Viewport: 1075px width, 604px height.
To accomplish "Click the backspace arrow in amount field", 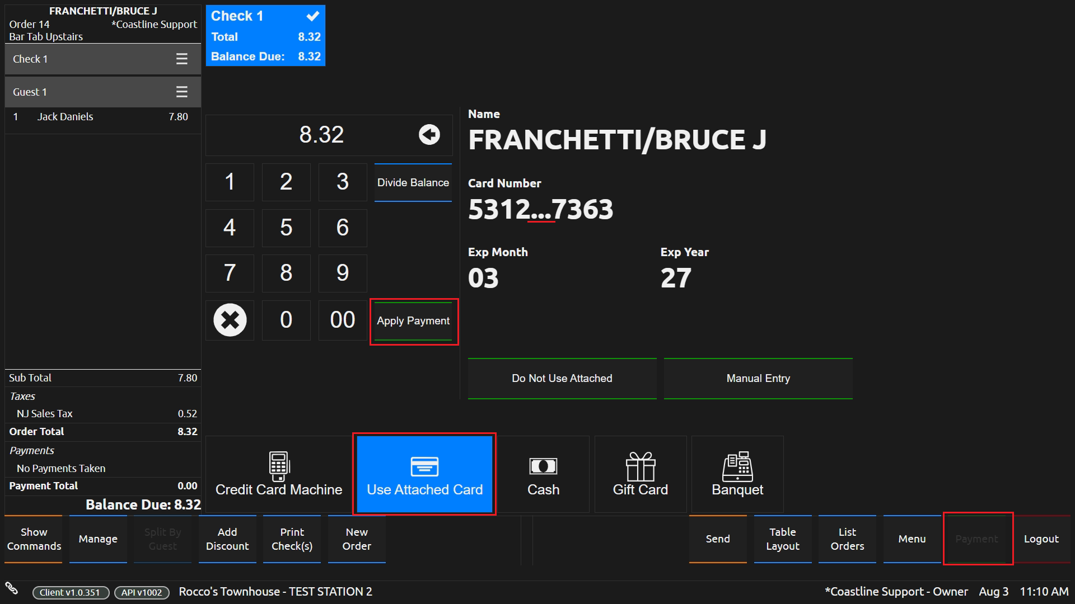I will click(429, 135).
